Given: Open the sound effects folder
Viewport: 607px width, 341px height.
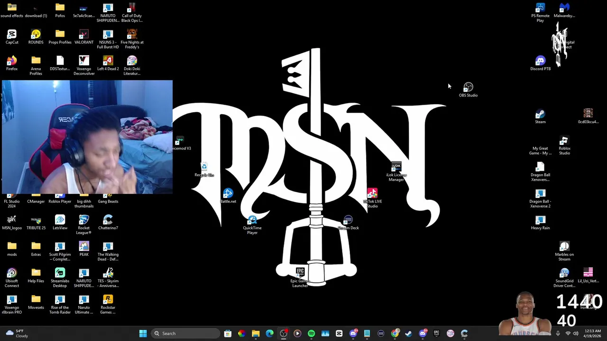Looking at the screenshot, I should tap(12, 10).
